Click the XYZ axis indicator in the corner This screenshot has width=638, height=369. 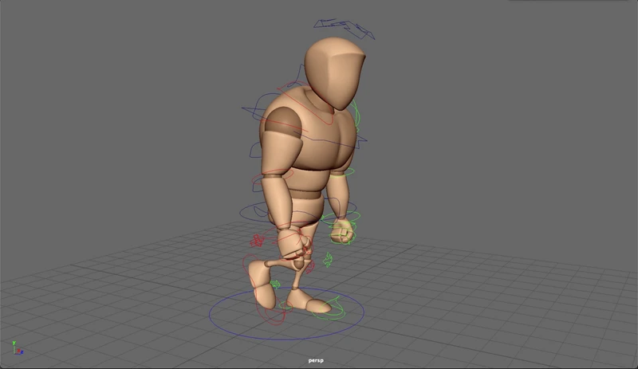pyautogui.click(x=17, y=348)
